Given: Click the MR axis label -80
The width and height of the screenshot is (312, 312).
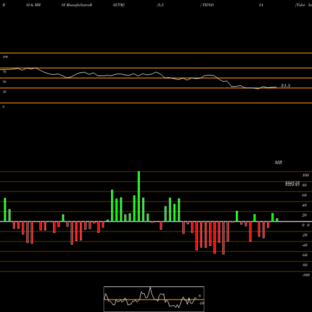Looking at the screenshot, I should tap(305, 265).
